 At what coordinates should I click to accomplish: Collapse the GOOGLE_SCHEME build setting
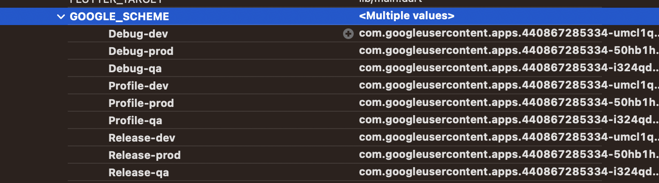(60, 16)
